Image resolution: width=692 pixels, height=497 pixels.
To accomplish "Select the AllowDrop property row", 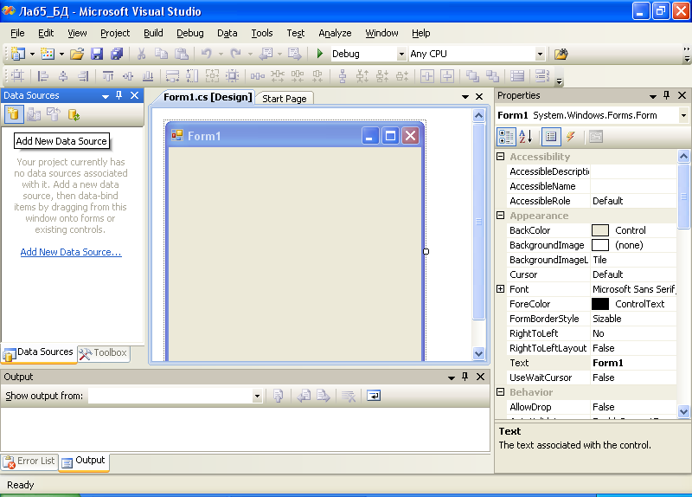I will point(592,407).
